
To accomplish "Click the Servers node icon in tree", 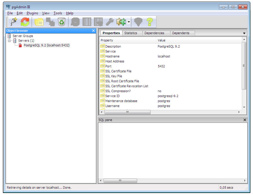I will (15, 41).
